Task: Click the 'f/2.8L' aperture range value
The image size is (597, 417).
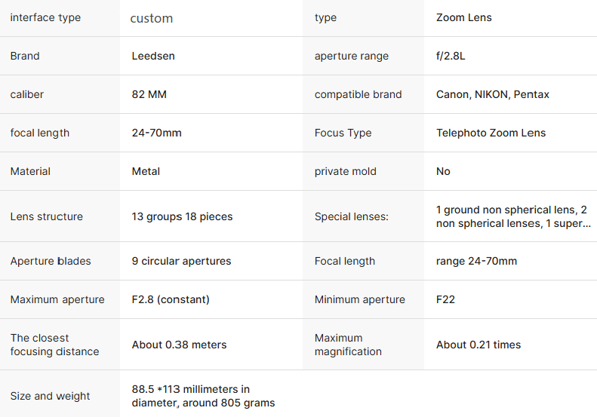Action: pyautogui.click(x=451, y=56)
